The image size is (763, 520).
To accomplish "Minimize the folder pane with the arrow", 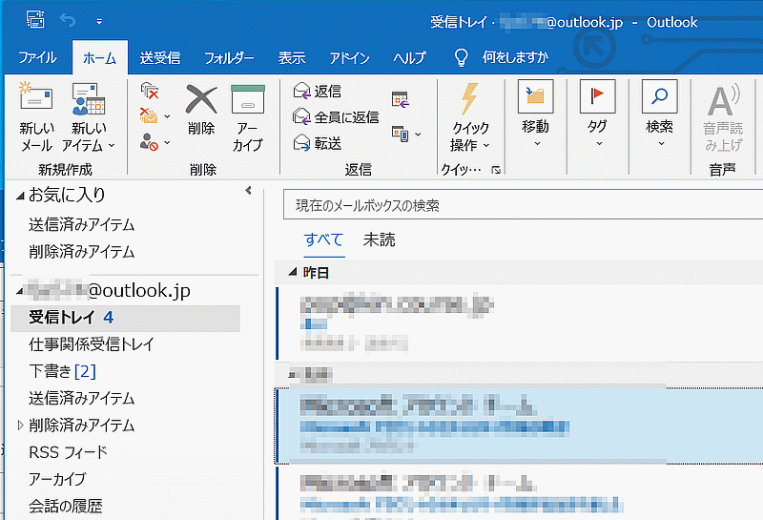I will pyautogui.click(x=248, y=191).
